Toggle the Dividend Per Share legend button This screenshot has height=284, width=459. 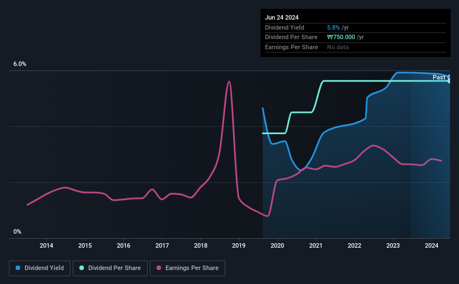point(110,268)
